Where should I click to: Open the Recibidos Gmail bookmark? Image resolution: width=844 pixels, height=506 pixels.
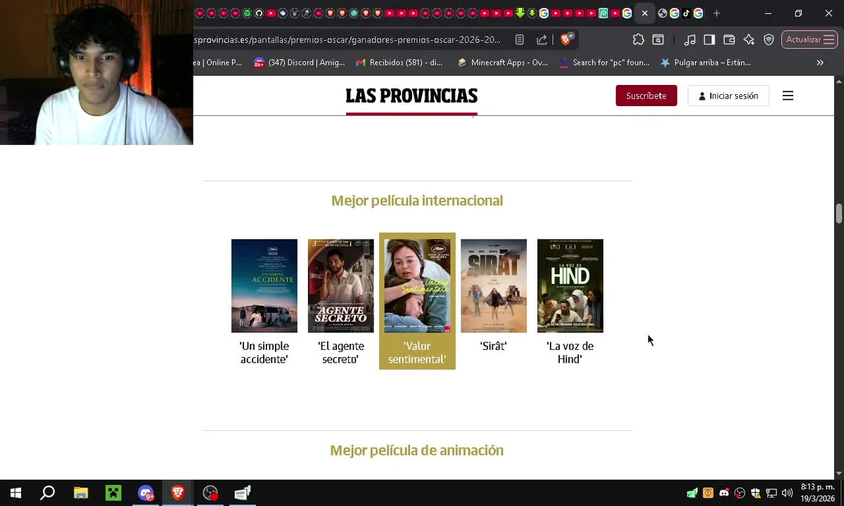point(399,63)
